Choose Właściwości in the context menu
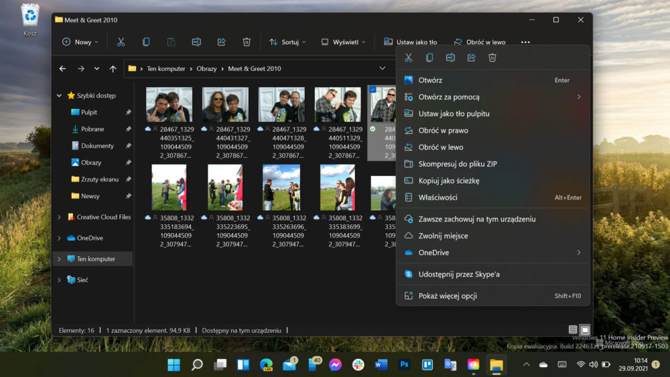This screenshot has width=670, height=377. (493, 198)
